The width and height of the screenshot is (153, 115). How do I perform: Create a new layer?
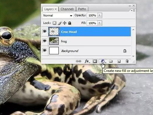(x=119, y=61)
